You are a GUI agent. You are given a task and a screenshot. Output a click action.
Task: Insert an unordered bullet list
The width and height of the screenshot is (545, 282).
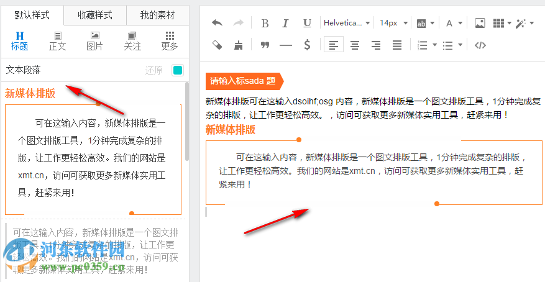click(x=447, y=45)
